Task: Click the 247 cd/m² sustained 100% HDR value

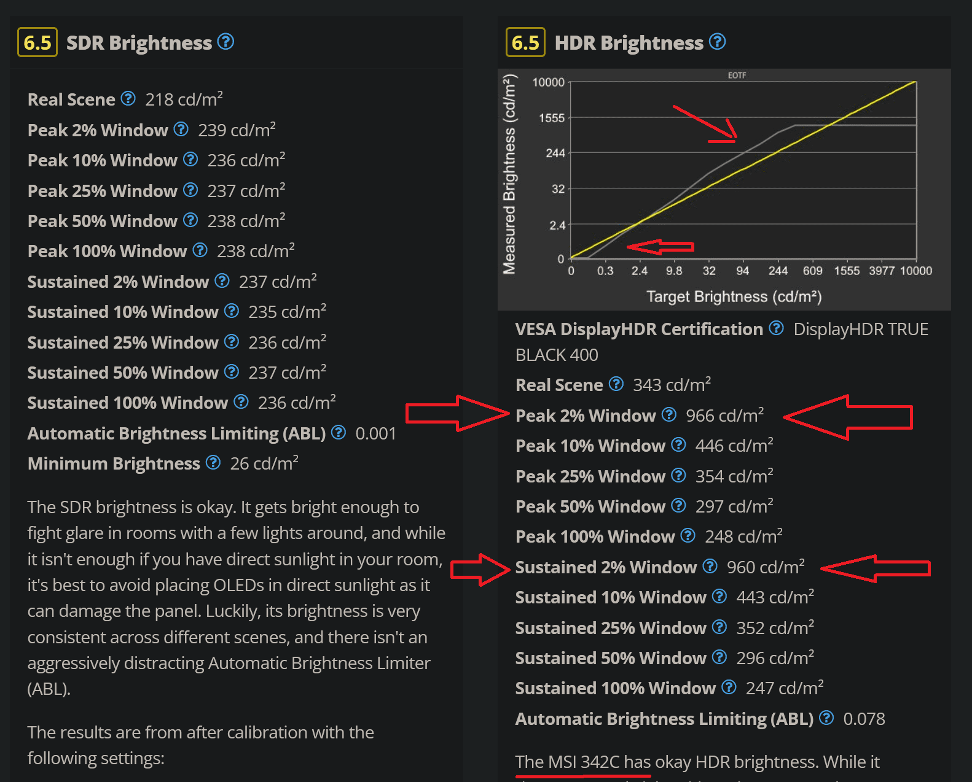Action: (x=785, y=688)
